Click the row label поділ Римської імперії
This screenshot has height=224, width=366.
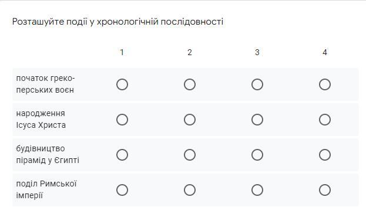[46, 189]
